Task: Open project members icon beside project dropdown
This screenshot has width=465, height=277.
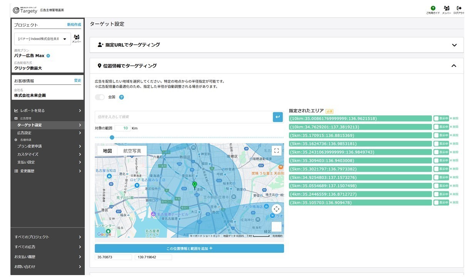Action: pos(77,37)
